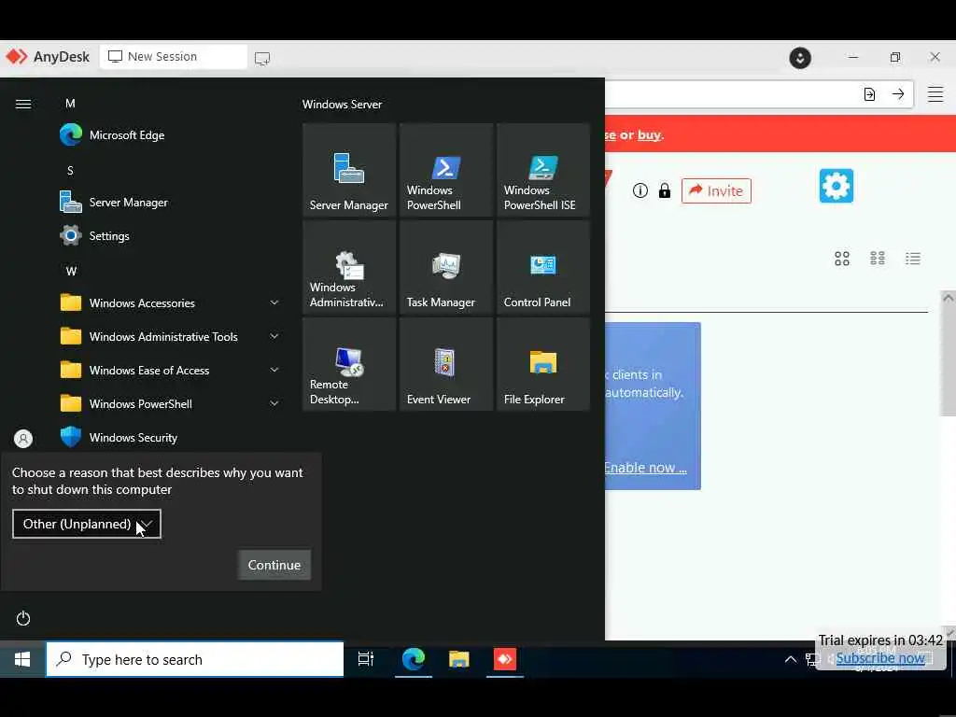Follow the Enable now link
This screenshot has height=717, width=956.
coord(645,468)
